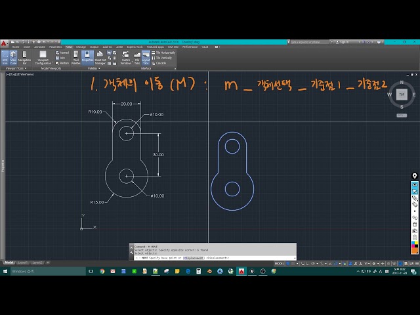Switch to the Manage ribbon tab
The height and width of the screenshot is (315, 420).
click(x=81, y=47)
